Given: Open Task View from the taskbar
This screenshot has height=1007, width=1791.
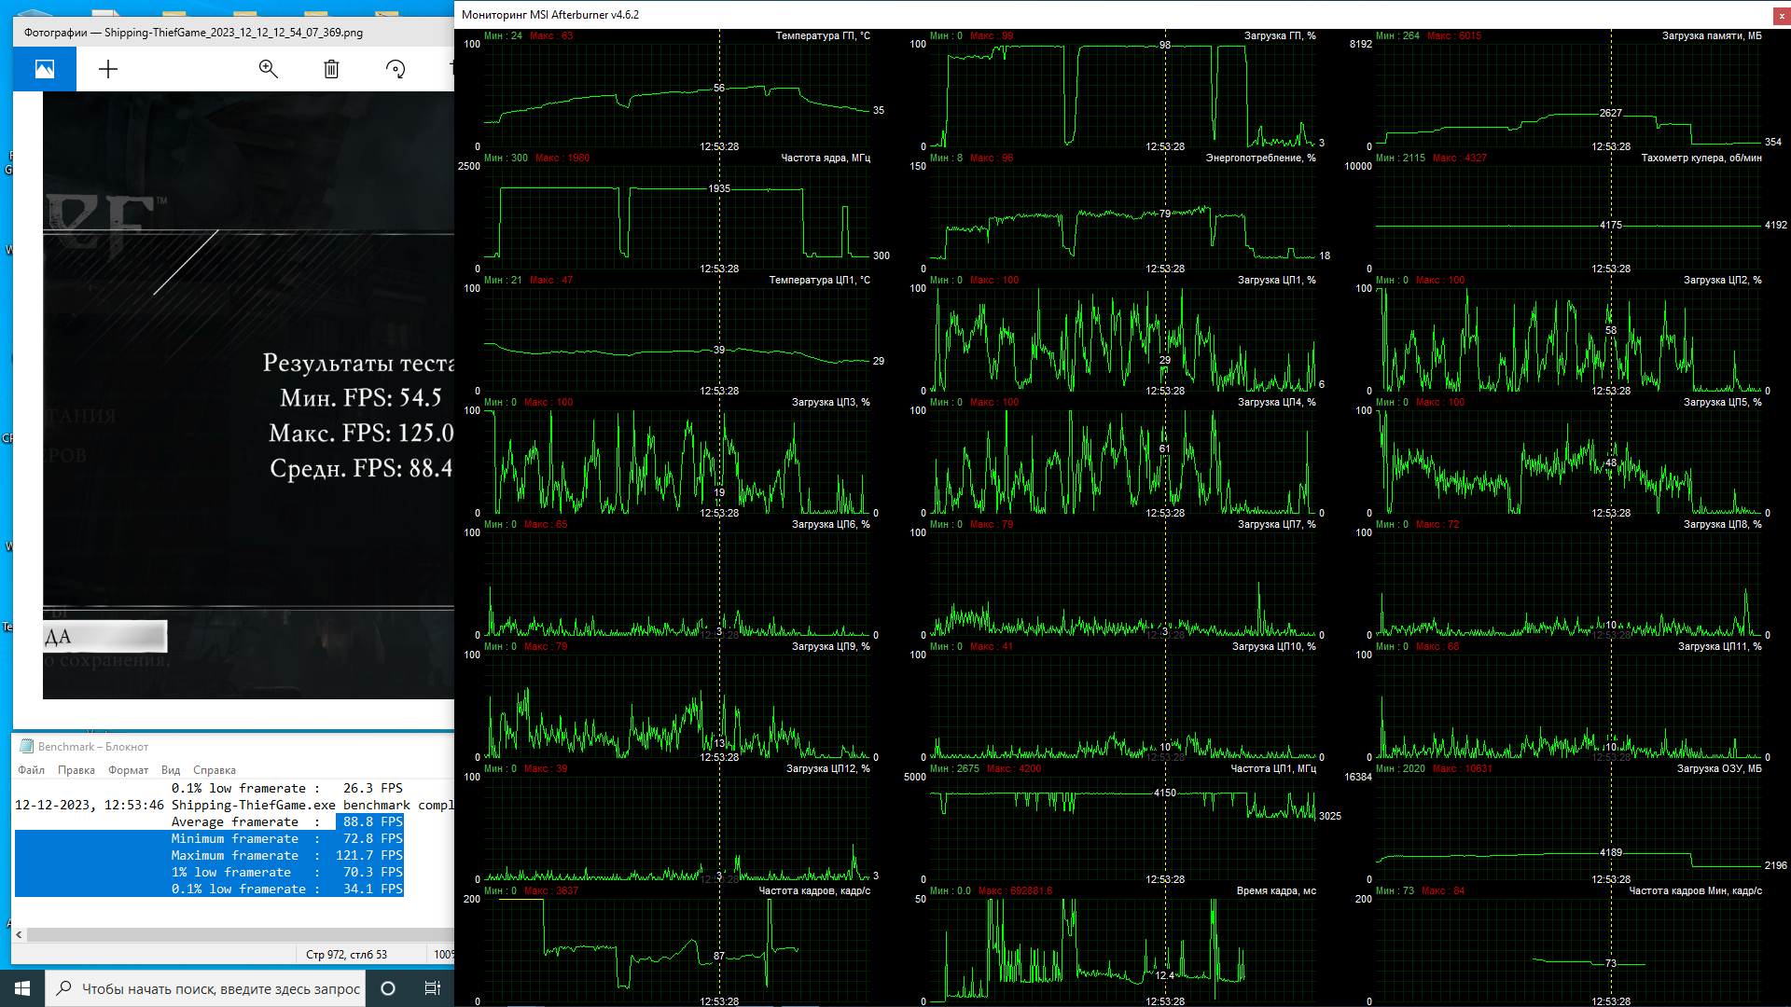Looking at the screenshot, I should point(432,988).
